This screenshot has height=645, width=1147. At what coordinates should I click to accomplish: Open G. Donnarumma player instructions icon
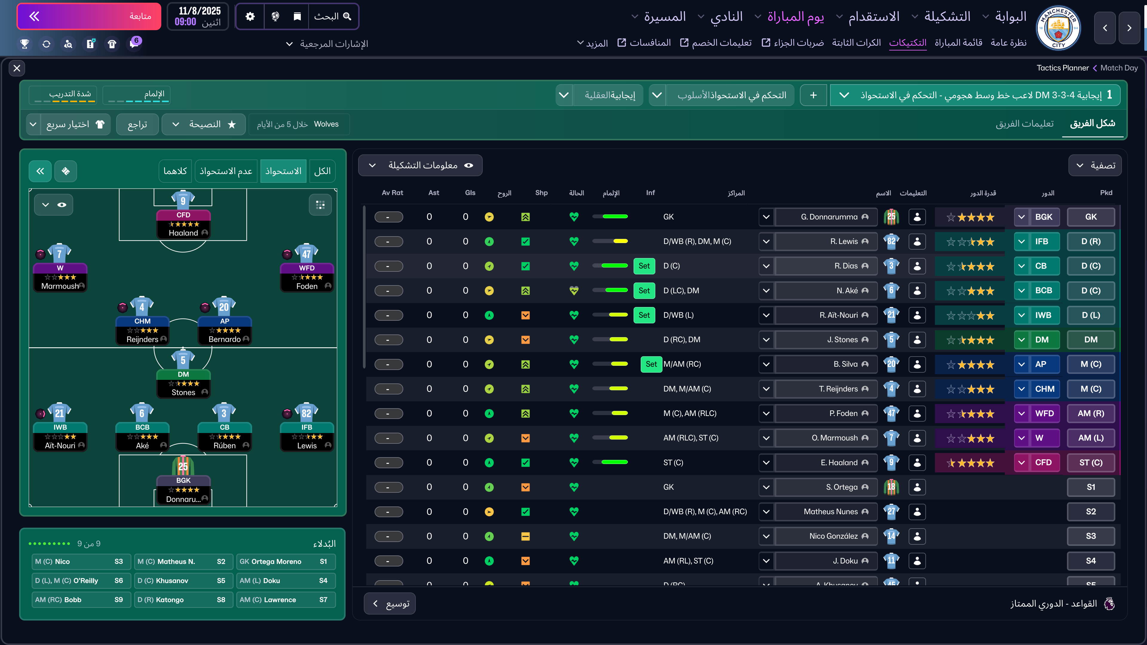[917, 217]
